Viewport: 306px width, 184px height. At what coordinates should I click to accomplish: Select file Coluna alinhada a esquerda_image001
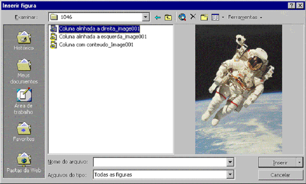[103, 37]
